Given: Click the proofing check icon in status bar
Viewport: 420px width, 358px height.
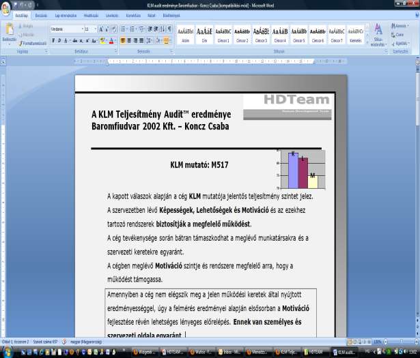Looking at the screenshot, I should 64,342.
